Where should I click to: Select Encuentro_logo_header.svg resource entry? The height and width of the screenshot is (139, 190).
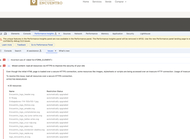coord(22,94)
